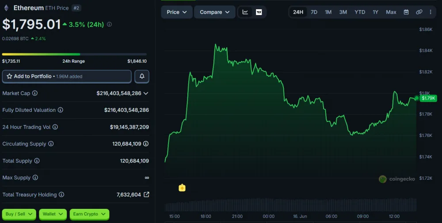Switch to the TradingView chart icon
The height and width of the screenshot is (223, 442).
click(259, 12)
